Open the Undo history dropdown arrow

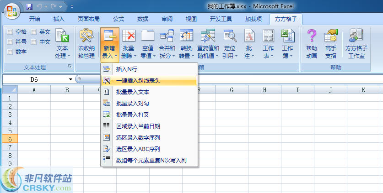pyautogui.click(x=46, y=7)
